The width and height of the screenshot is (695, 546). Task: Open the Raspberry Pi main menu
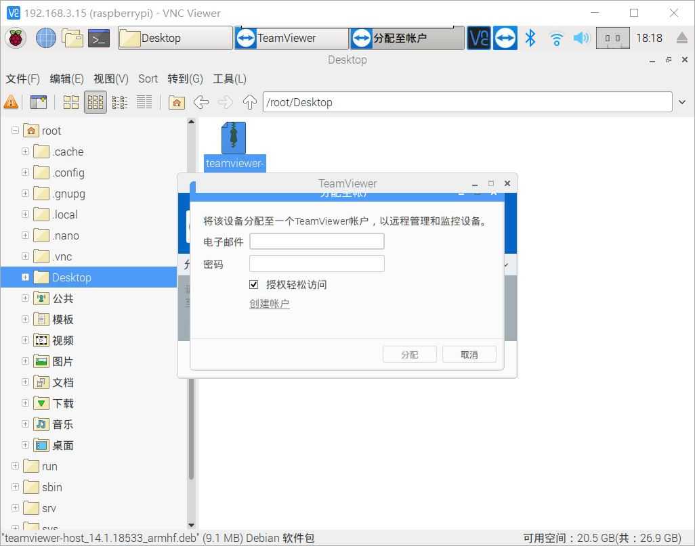tap(16, 38)
